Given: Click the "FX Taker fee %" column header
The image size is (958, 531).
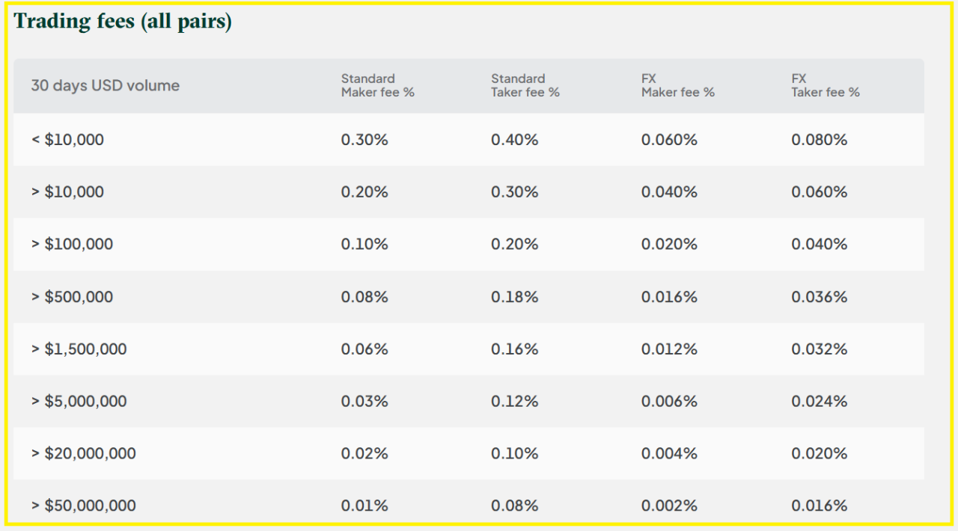Looking at the screenshot, I should point(825,85).
